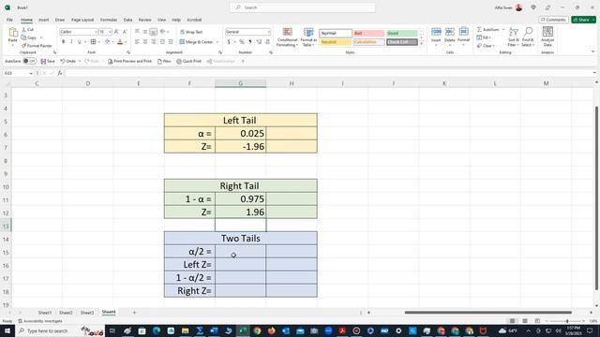Decrease font size with smaller A
Image resolution: width=600 pixels, height=337 pixels.
(125, 32)
